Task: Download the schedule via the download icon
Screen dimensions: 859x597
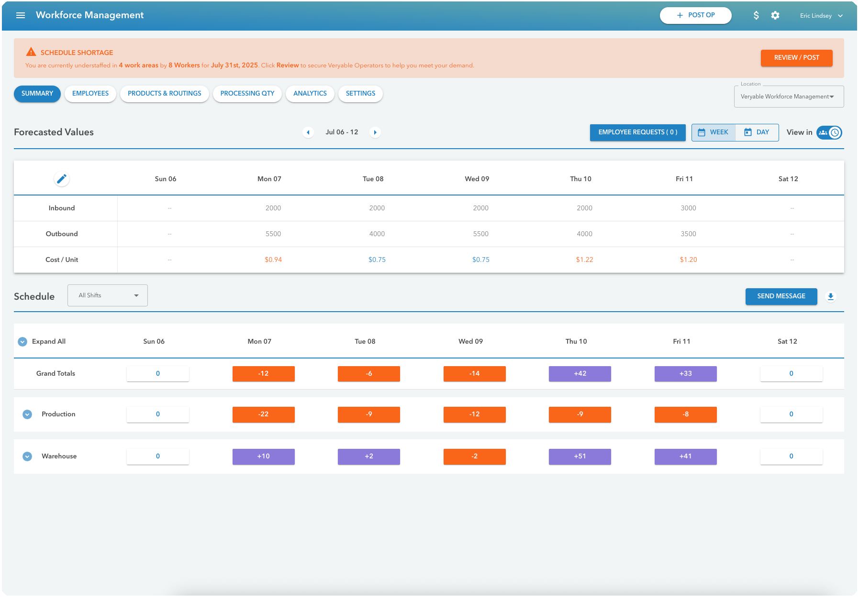Action: [x=830, y=296]
